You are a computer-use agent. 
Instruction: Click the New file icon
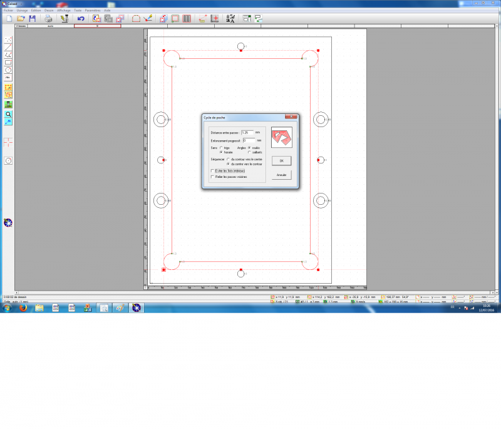[x=9, y=19]
